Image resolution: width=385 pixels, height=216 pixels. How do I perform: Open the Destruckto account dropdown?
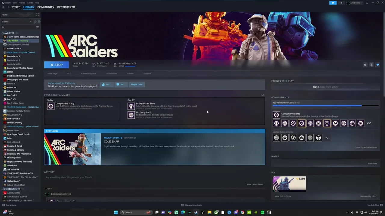[355, 3]
